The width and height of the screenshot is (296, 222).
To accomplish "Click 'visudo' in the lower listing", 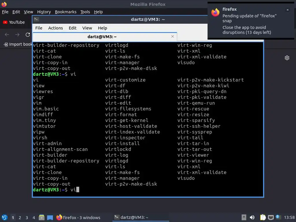I will point(186,178).
